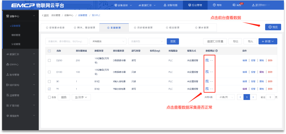
Task: Switch to 脚本管理 tab
Action: pos(202,28)
